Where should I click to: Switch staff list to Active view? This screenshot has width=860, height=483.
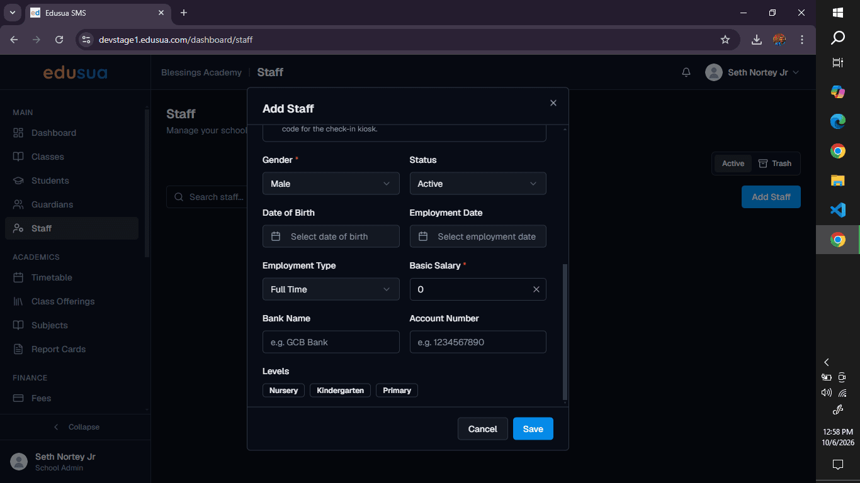point(733,164)
